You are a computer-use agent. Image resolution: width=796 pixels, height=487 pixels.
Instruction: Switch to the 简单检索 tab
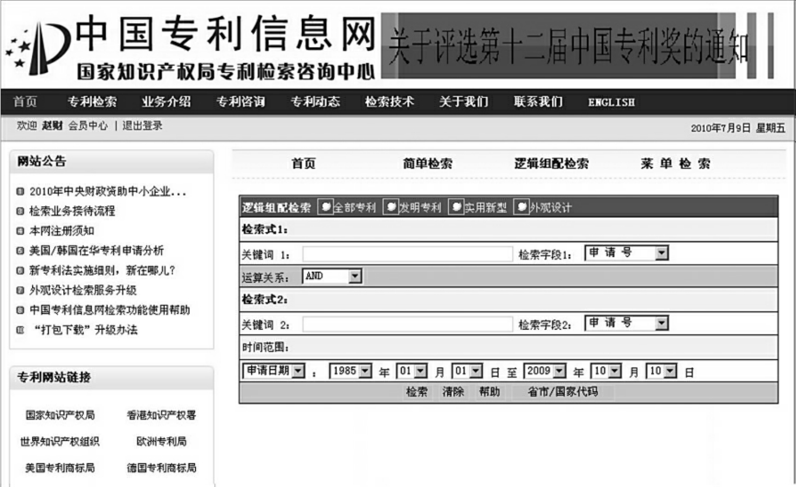tap(428, 163)
